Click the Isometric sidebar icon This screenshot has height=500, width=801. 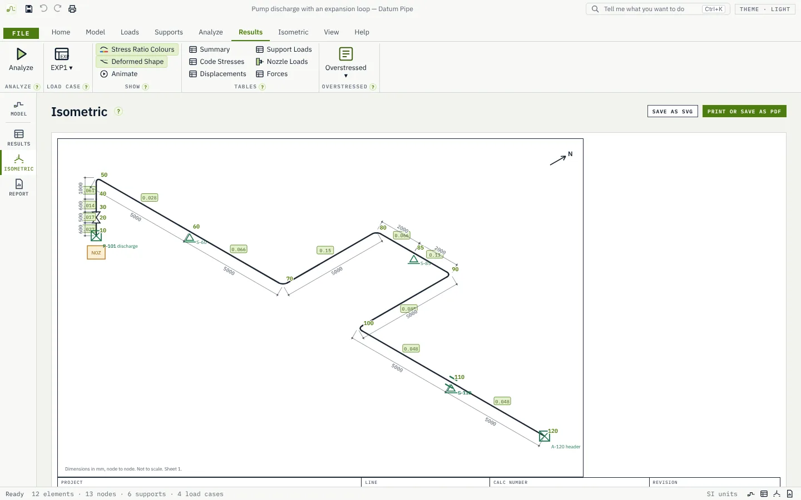click(18, 163)
